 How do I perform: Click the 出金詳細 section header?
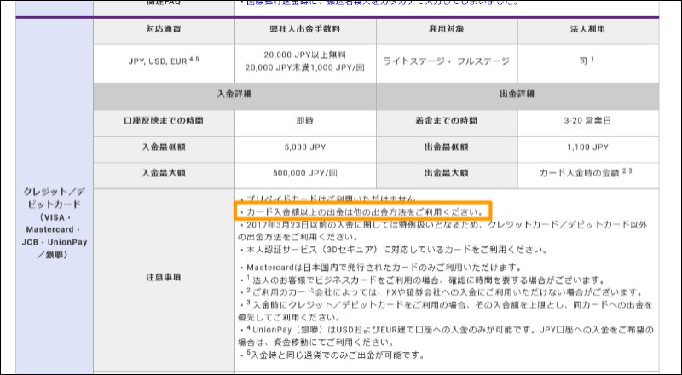[517, 94]
